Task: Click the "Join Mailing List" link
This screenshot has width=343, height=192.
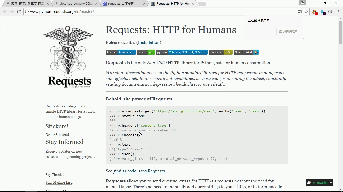Action: [58, 182]
